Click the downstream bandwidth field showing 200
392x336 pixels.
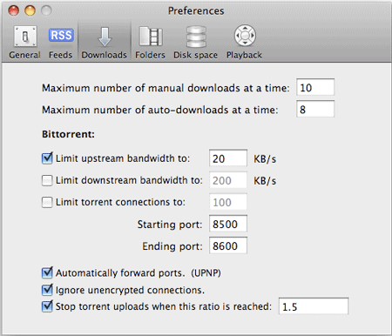(228, 180)
